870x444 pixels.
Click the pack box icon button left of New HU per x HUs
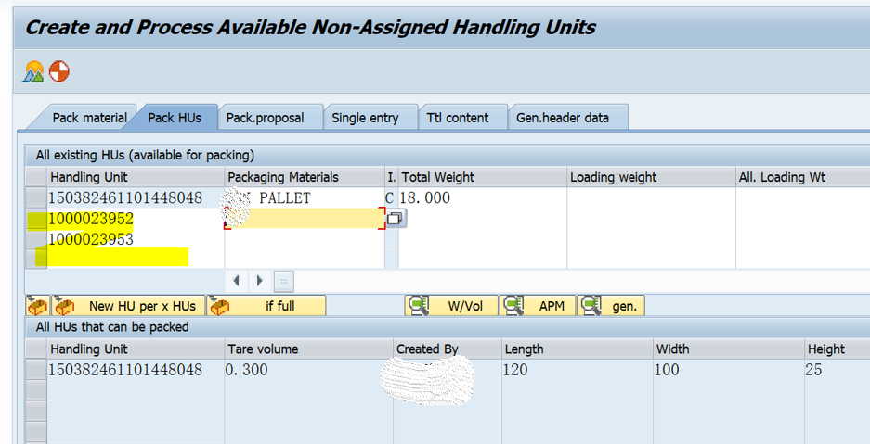pos(38,306)
